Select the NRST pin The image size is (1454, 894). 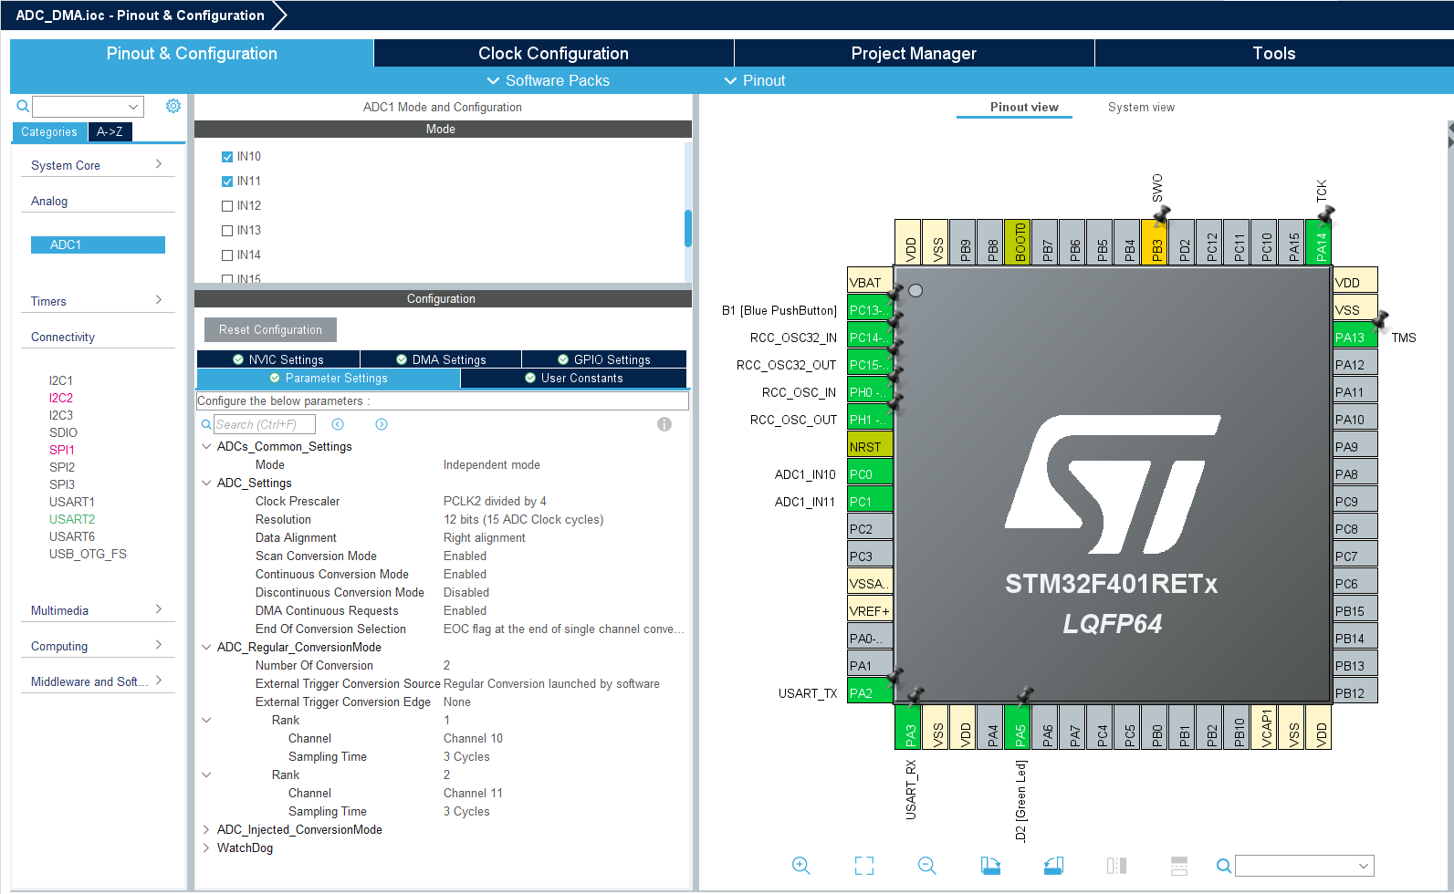pyautogui.click(x=870, y=446)
